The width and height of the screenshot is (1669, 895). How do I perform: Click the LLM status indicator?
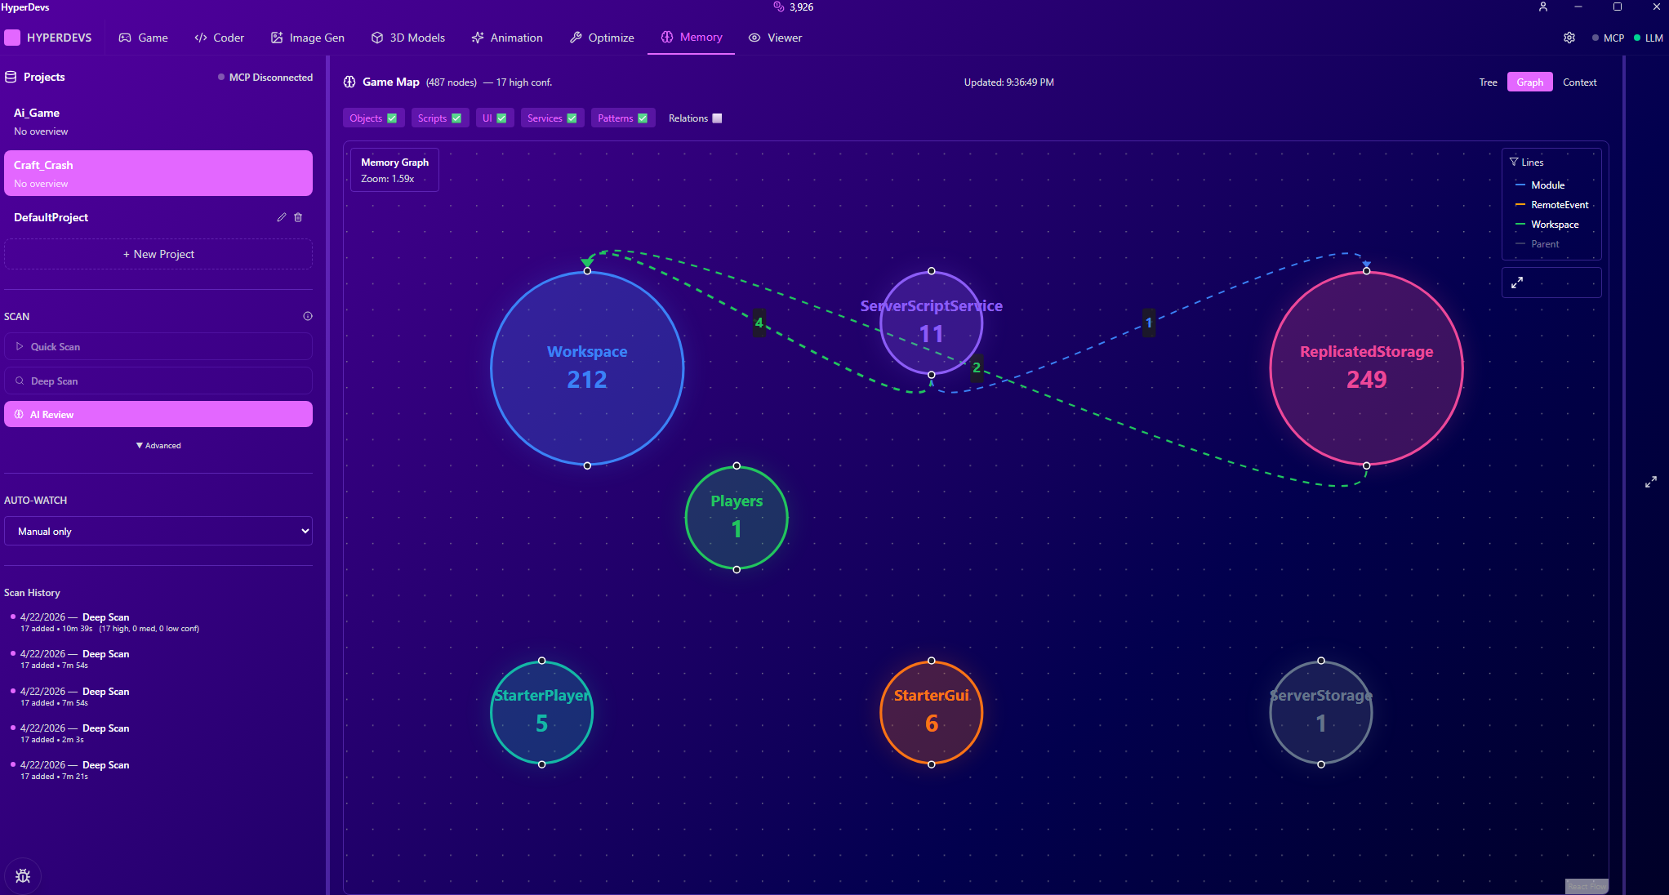click(1649, 38)
